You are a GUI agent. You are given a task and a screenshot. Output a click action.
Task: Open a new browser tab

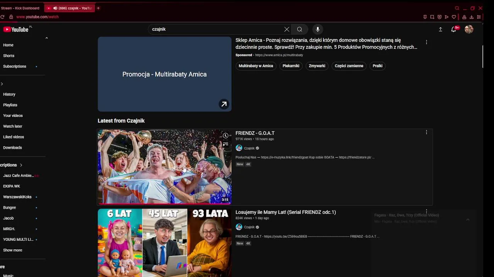(x=98, y=8)
